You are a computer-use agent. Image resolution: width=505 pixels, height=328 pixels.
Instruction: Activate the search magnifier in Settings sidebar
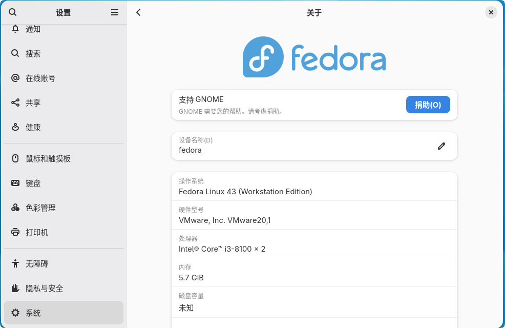click(12, 12)
